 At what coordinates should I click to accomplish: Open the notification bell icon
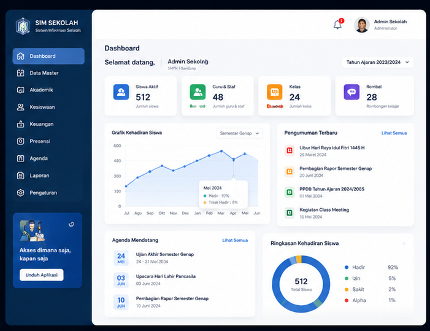(337, 25)
